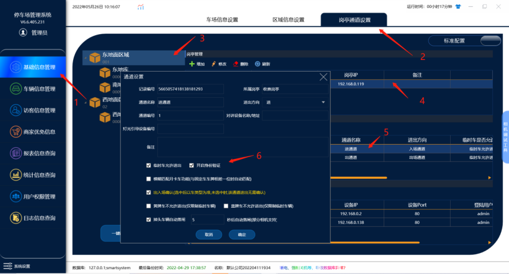Click the 通道名称 input field
Screen dimensions: 509x274
pos(190,102)
